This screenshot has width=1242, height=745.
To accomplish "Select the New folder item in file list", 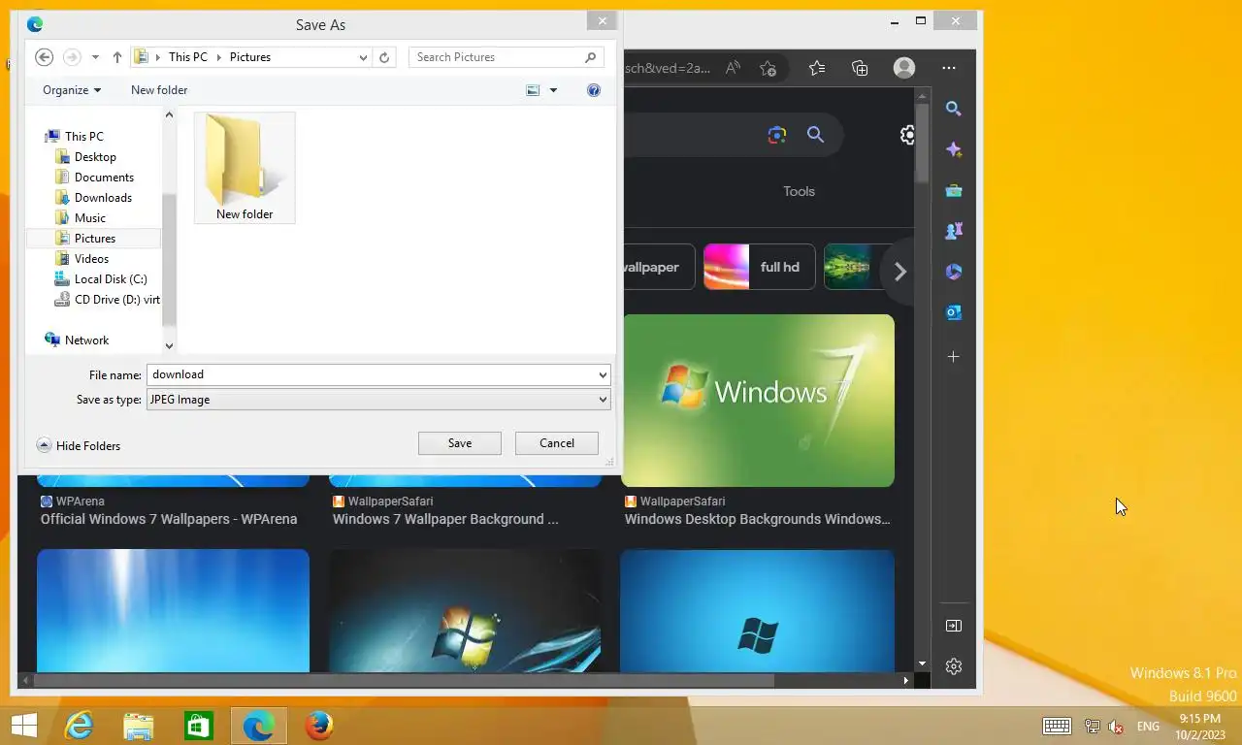I will pyautogui.click(x=245, y=168).
